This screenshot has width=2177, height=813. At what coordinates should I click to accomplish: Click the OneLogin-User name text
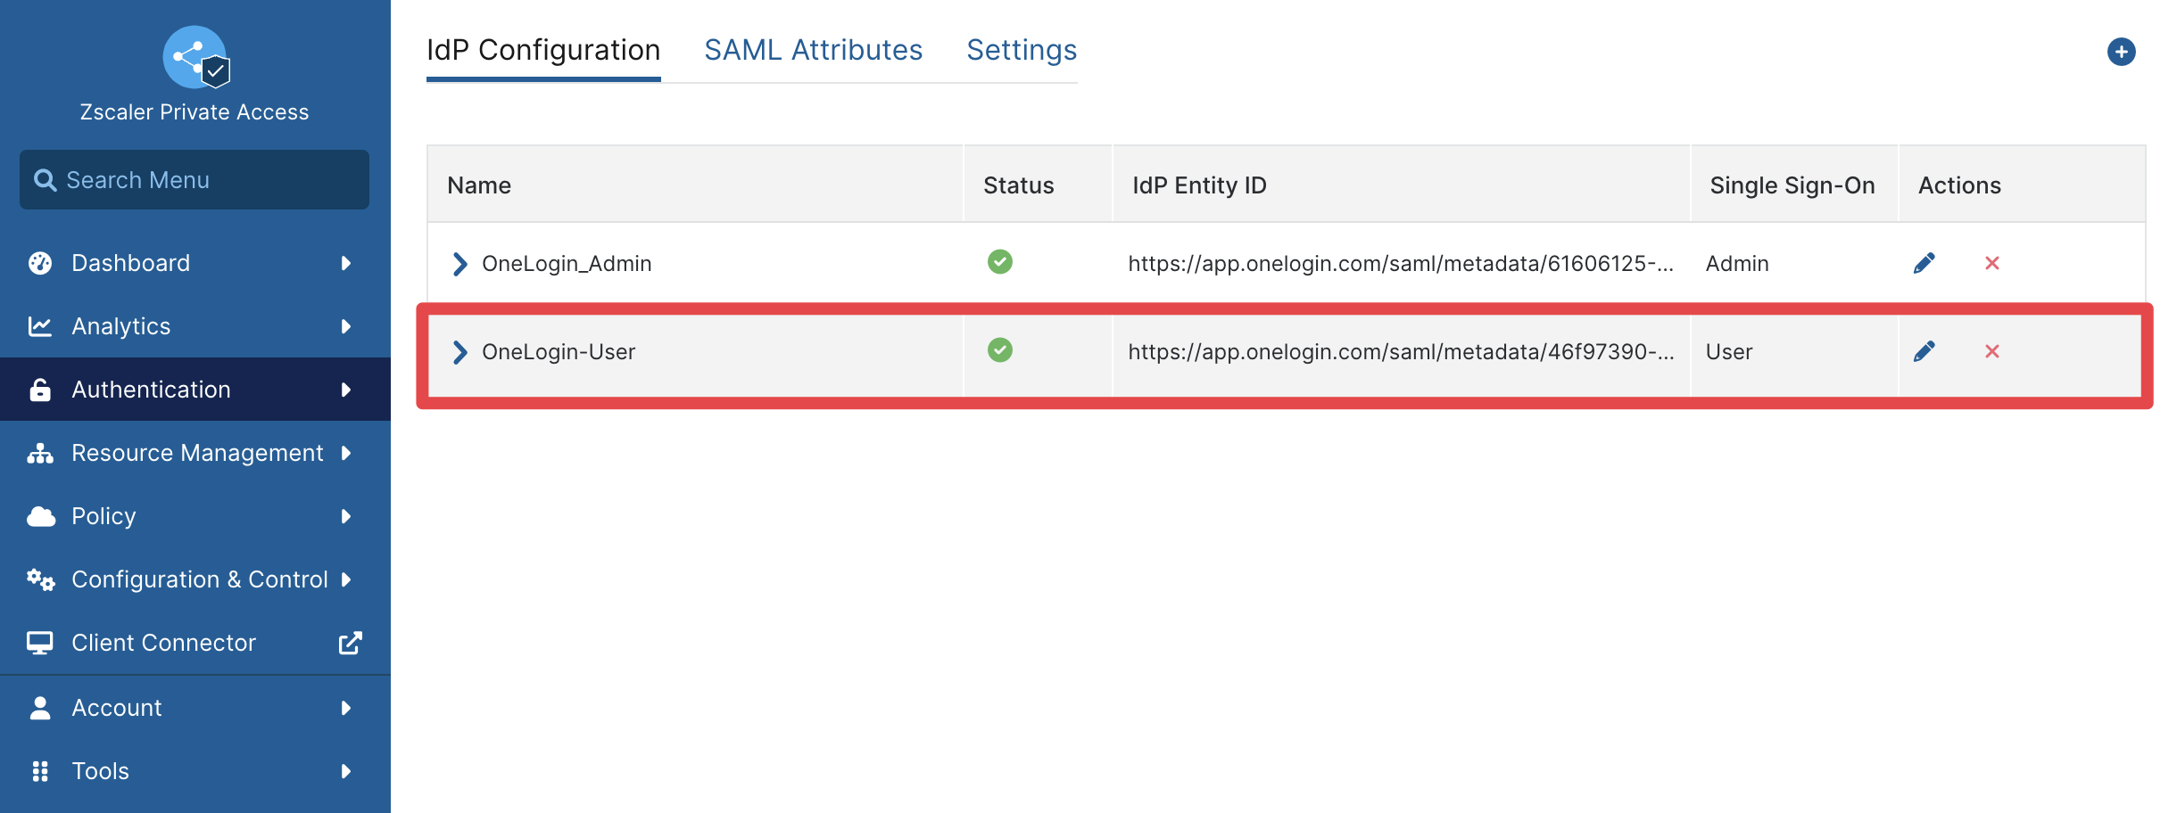point(559,352)
